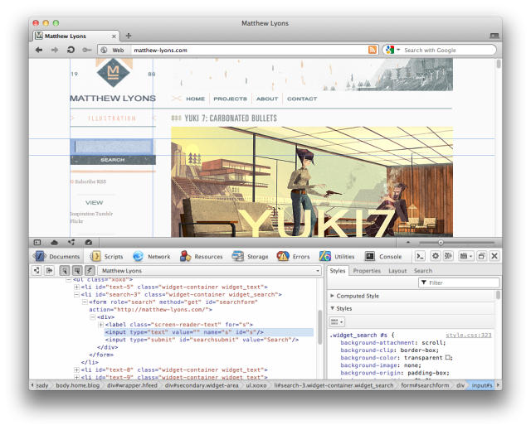Click the PROJECTS link on the page
531x430 pixels.
pos(230,99)
